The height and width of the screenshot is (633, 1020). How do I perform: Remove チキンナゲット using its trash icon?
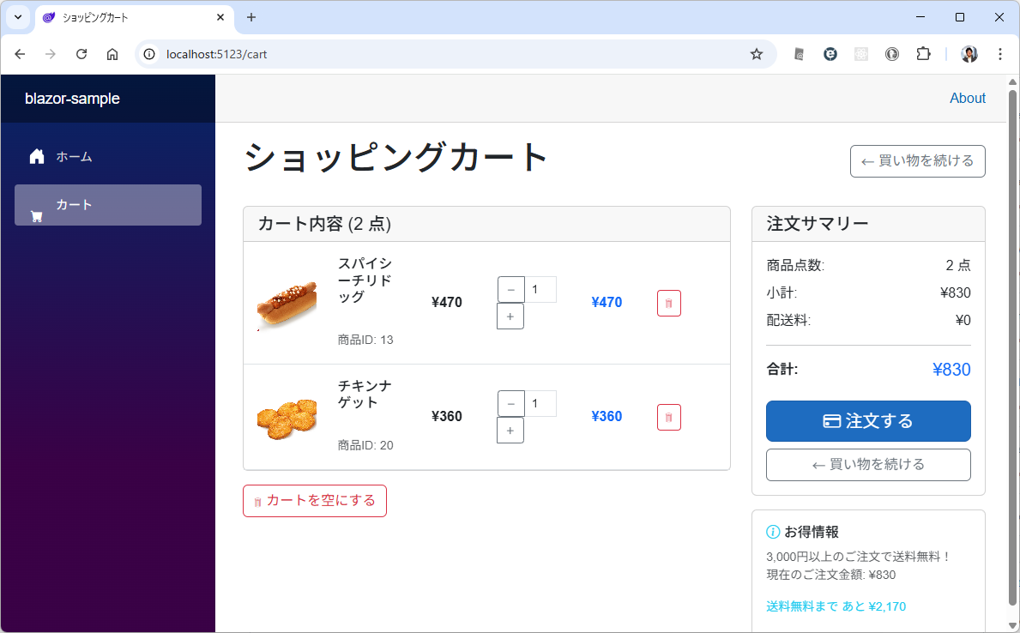pyautogui.click(x=669, y=417)
